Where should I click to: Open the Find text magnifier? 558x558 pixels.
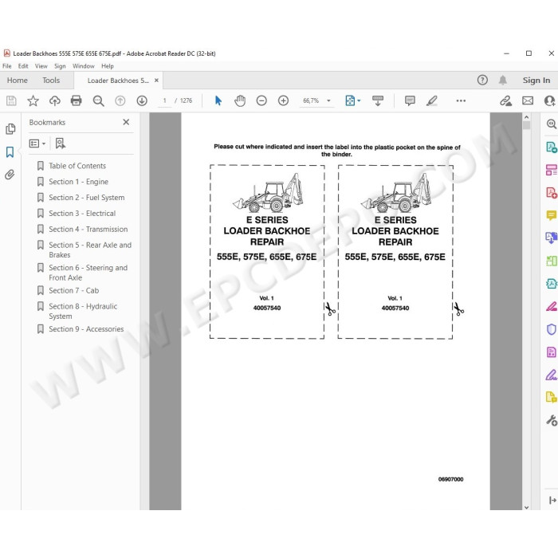tap(98, 100)
